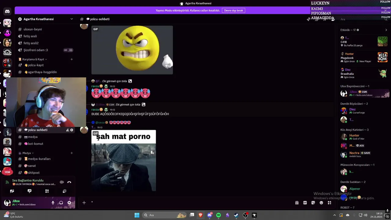Click ravza username on emoji message
Viewport: 391px width, 220px height.
pos(95,86)
